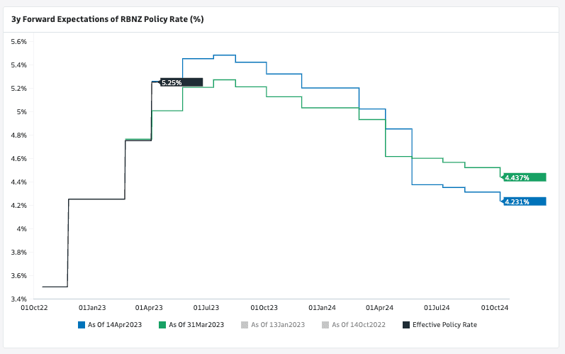
Task: Toggle Effective Policy Rate legend text
Action: 444,325
